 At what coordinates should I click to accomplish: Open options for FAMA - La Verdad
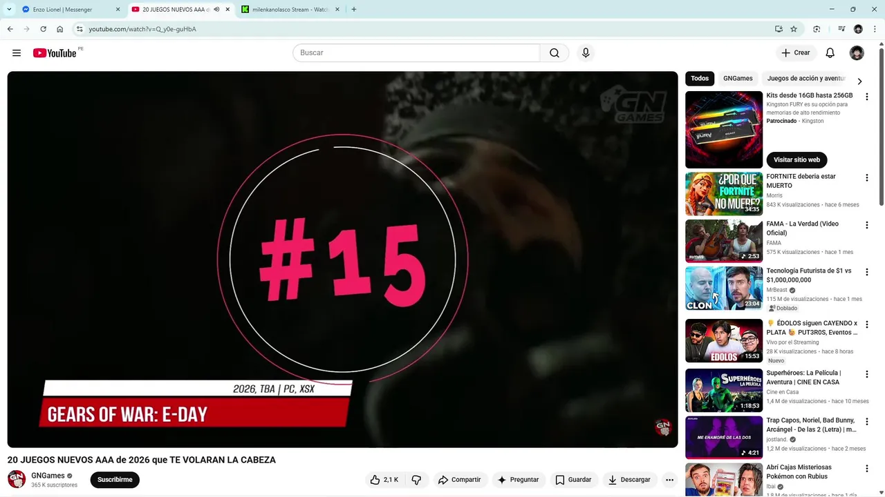coord(866,225)
